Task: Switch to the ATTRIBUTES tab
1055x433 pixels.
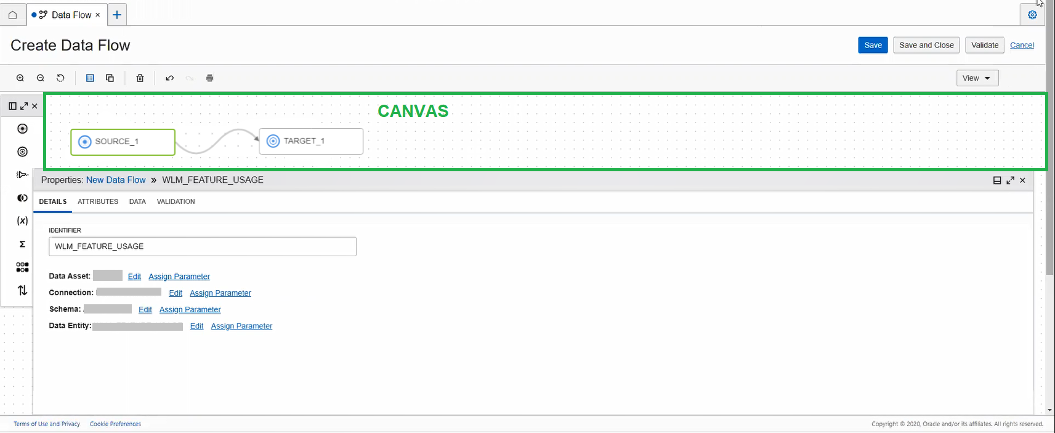Action: pos(97,201)
